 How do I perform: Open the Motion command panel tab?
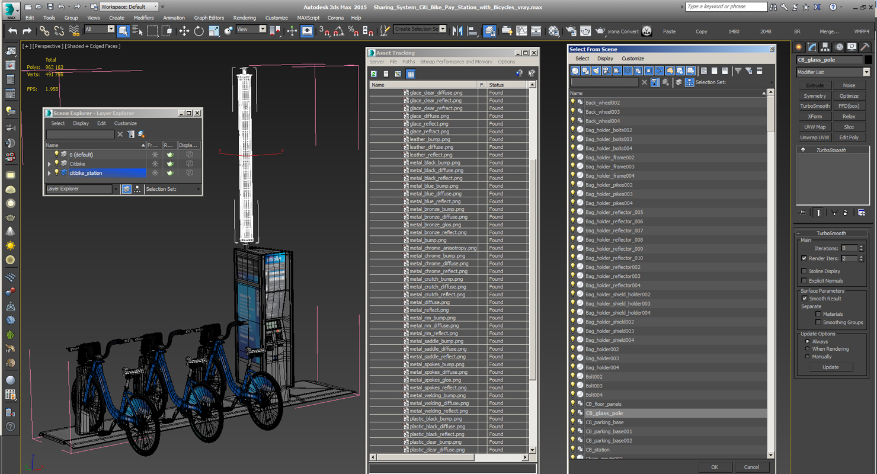838,47
